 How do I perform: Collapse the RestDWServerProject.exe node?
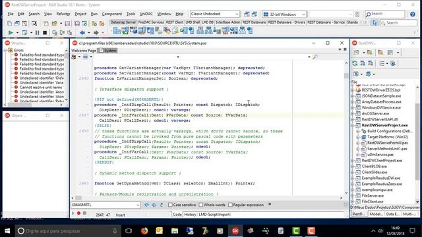click(352, 125)
